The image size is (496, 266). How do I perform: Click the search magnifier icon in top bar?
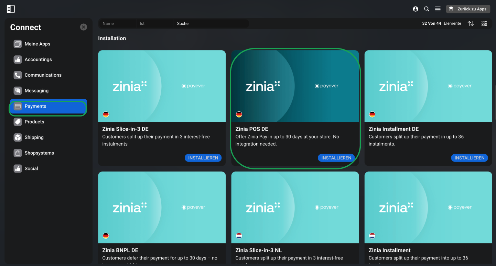point(427,9)
